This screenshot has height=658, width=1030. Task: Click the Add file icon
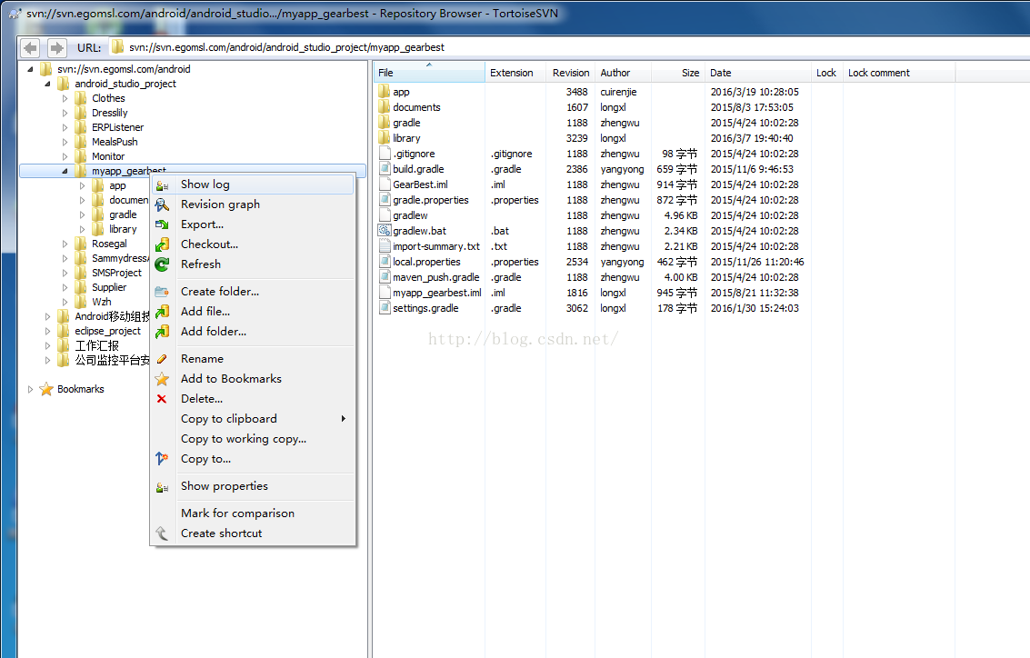pyautogui.click(x=162, y=312)
